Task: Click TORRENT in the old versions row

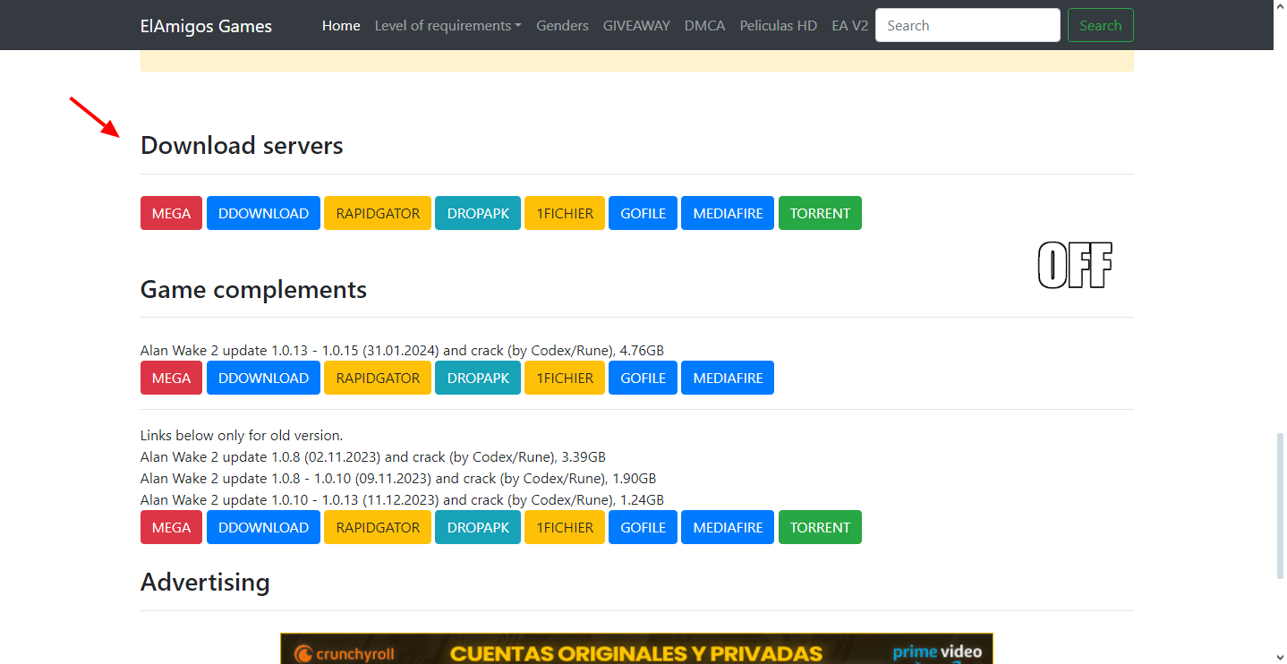Action: [820, 527]
